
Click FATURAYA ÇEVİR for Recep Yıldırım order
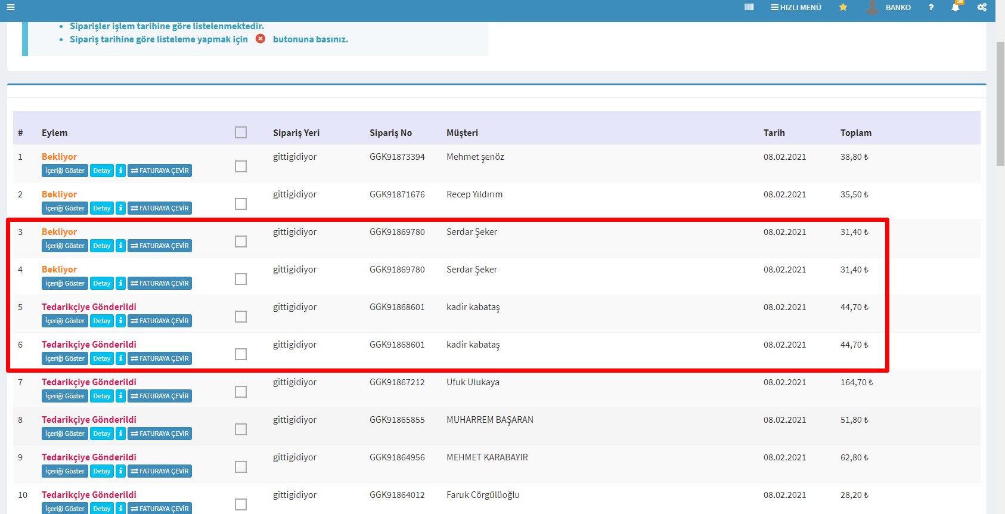click(x=160, y=208)
